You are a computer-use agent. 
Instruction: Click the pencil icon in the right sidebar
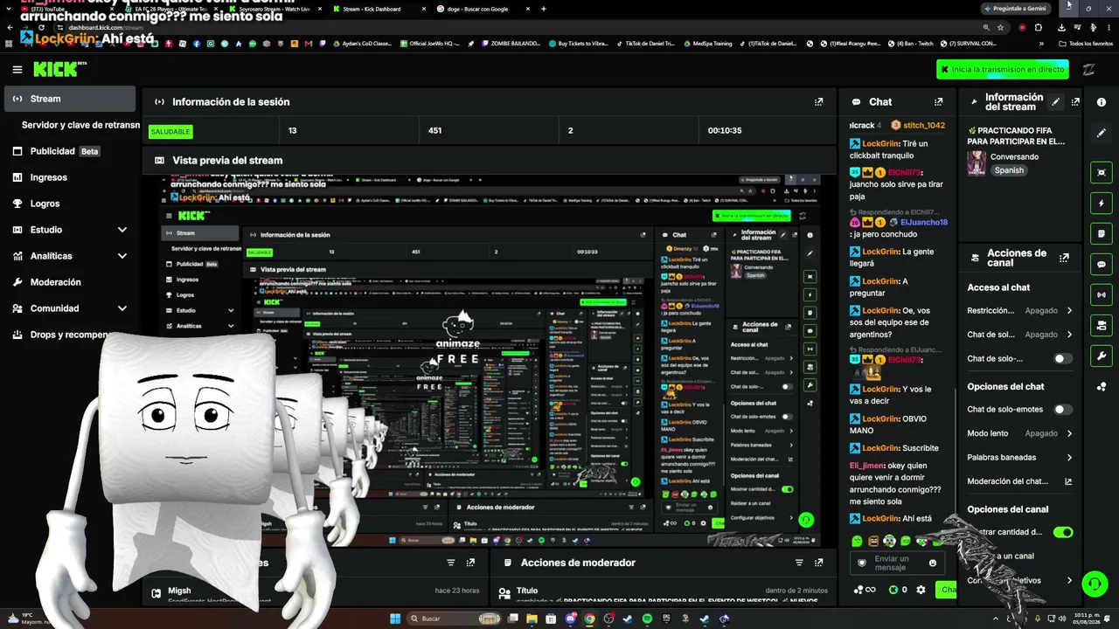coord(1102,133)
